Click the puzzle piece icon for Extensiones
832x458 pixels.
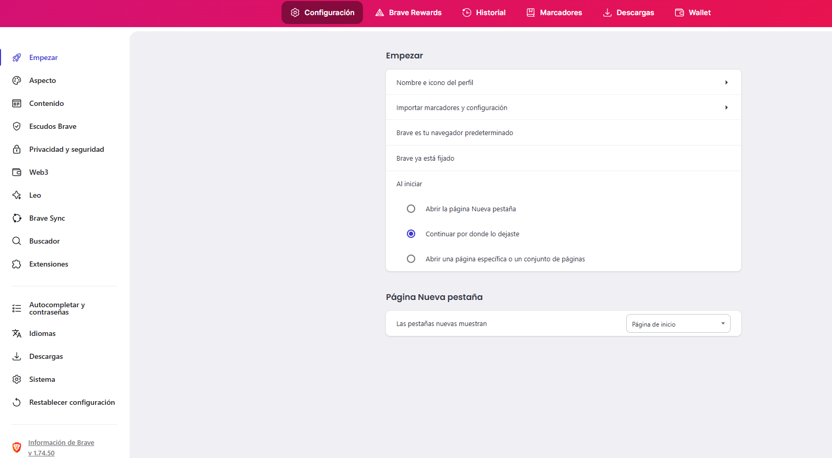[17, 264]
